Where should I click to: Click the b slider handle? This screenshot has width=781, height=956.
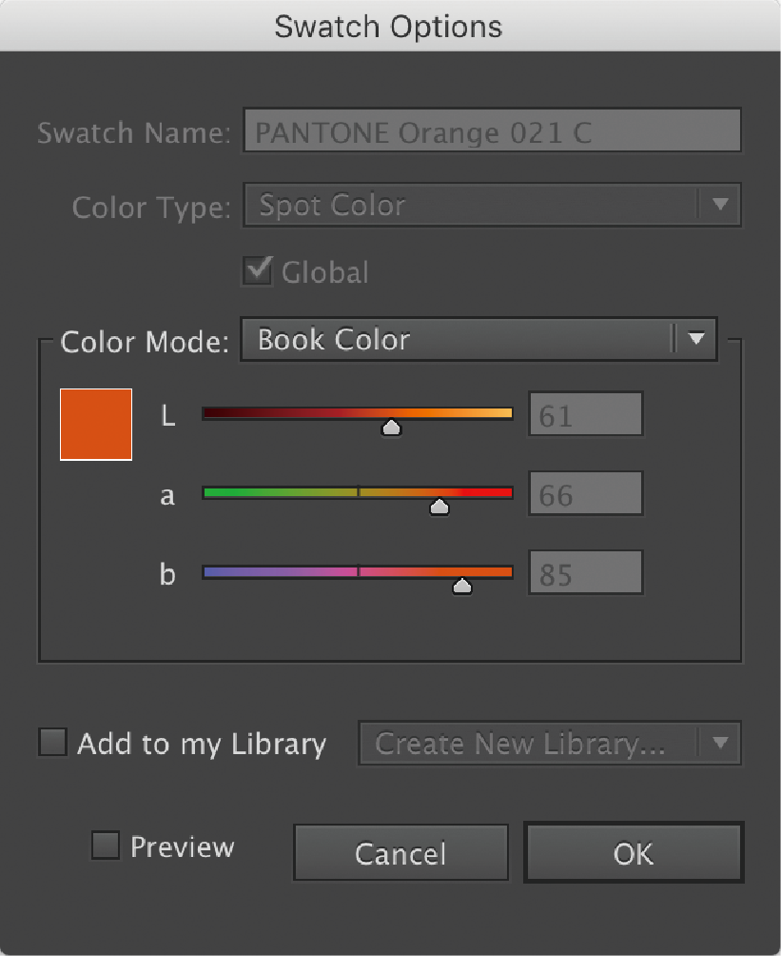[x=462, y=587]
